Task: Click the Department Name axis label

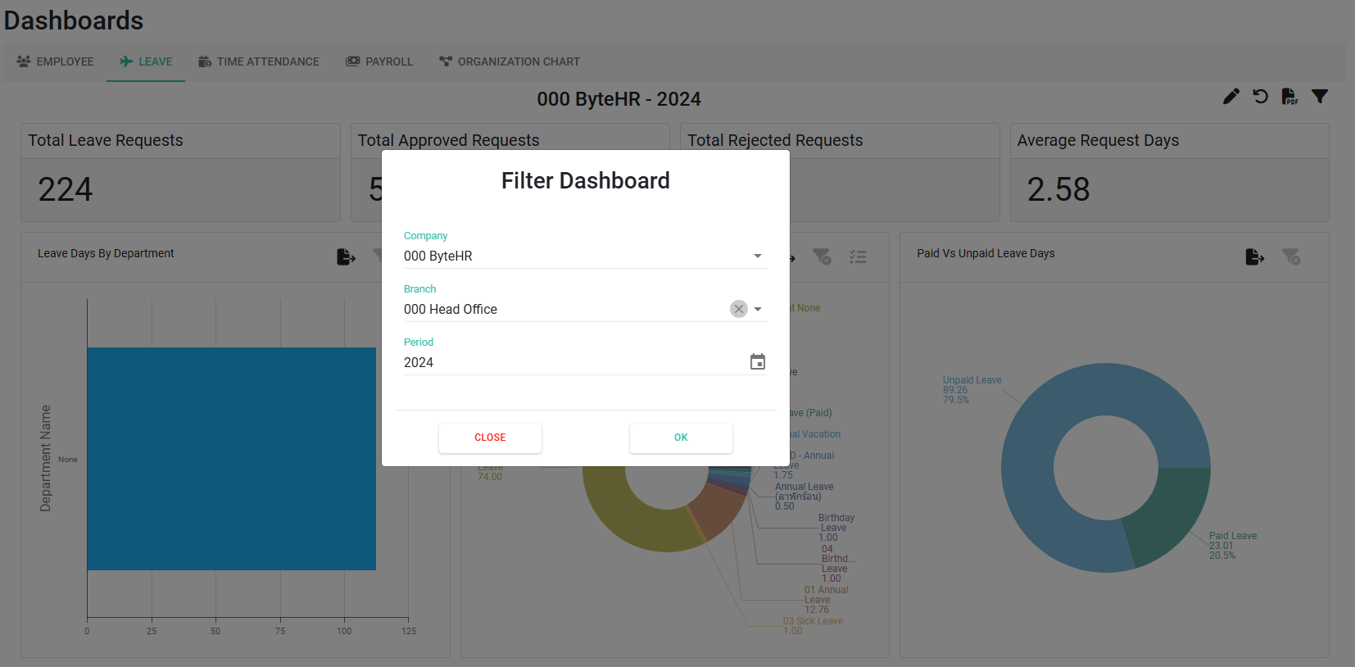Action: 45,458
